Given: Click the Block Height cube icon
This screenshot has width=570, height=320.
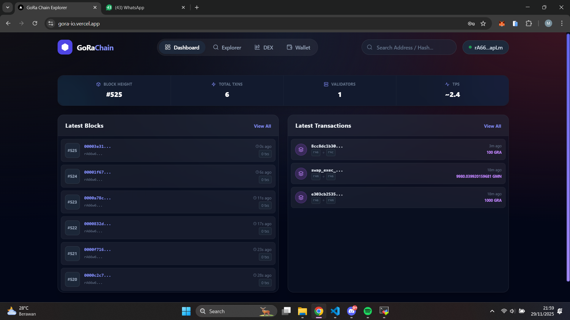Looking at the screenshot, I should (x=98, y=84).
